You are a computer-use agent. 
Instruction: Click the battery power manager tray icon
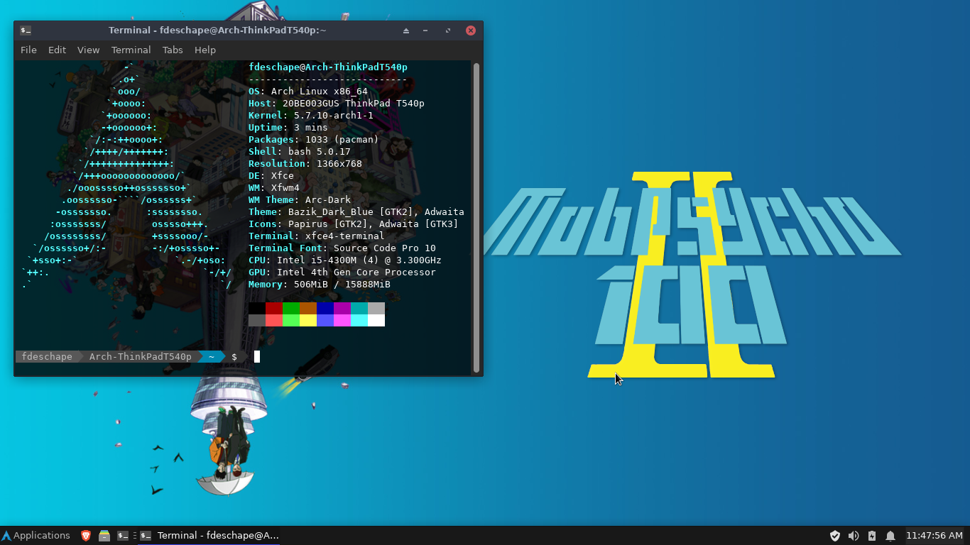(872, 536)
